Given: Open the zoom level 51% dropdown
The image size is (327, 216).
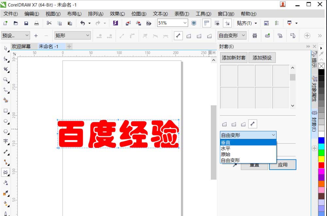Looking at the screenshot, I should point(185,23).
